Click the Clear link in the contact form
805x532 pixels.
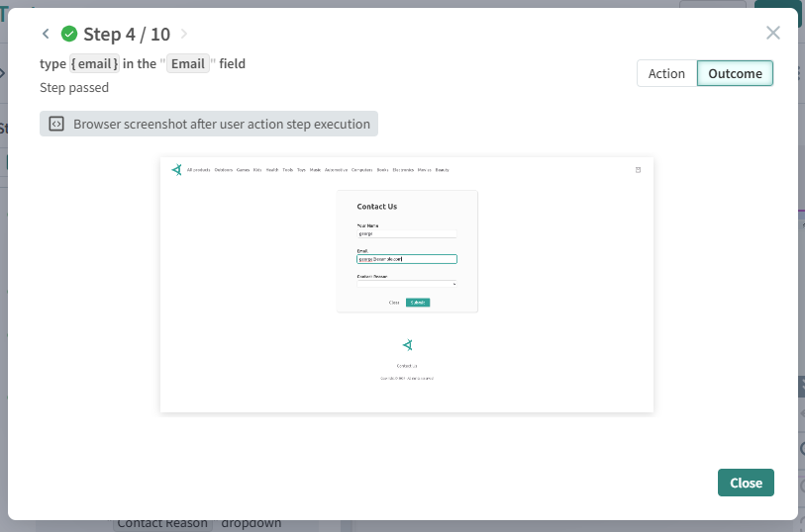click(394, 303)
